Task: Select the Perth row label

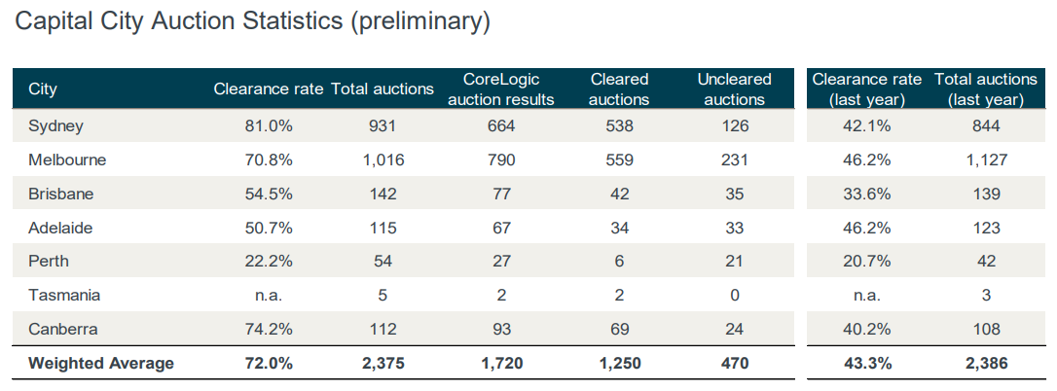Action: tap(49, 261)
